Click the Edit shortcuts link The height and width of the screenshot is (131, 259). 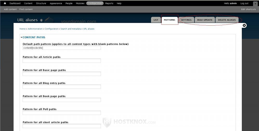pyautogui.click(x=248, y=9)
